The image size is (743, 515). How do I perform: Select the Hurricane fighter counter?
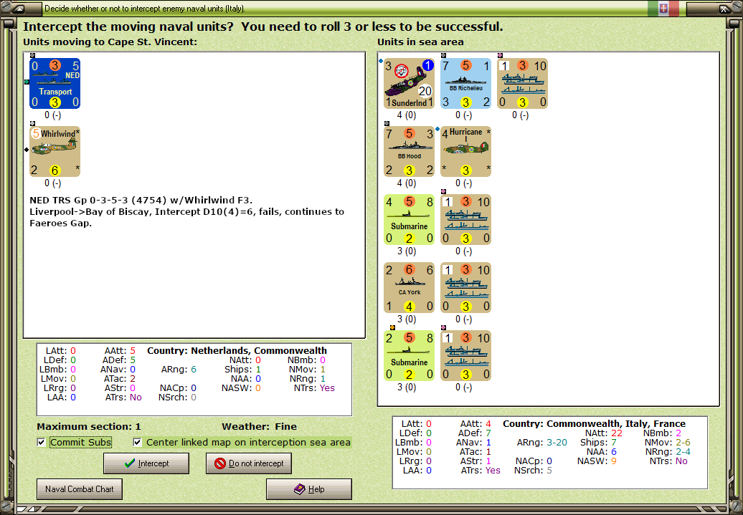click(465, 151)
